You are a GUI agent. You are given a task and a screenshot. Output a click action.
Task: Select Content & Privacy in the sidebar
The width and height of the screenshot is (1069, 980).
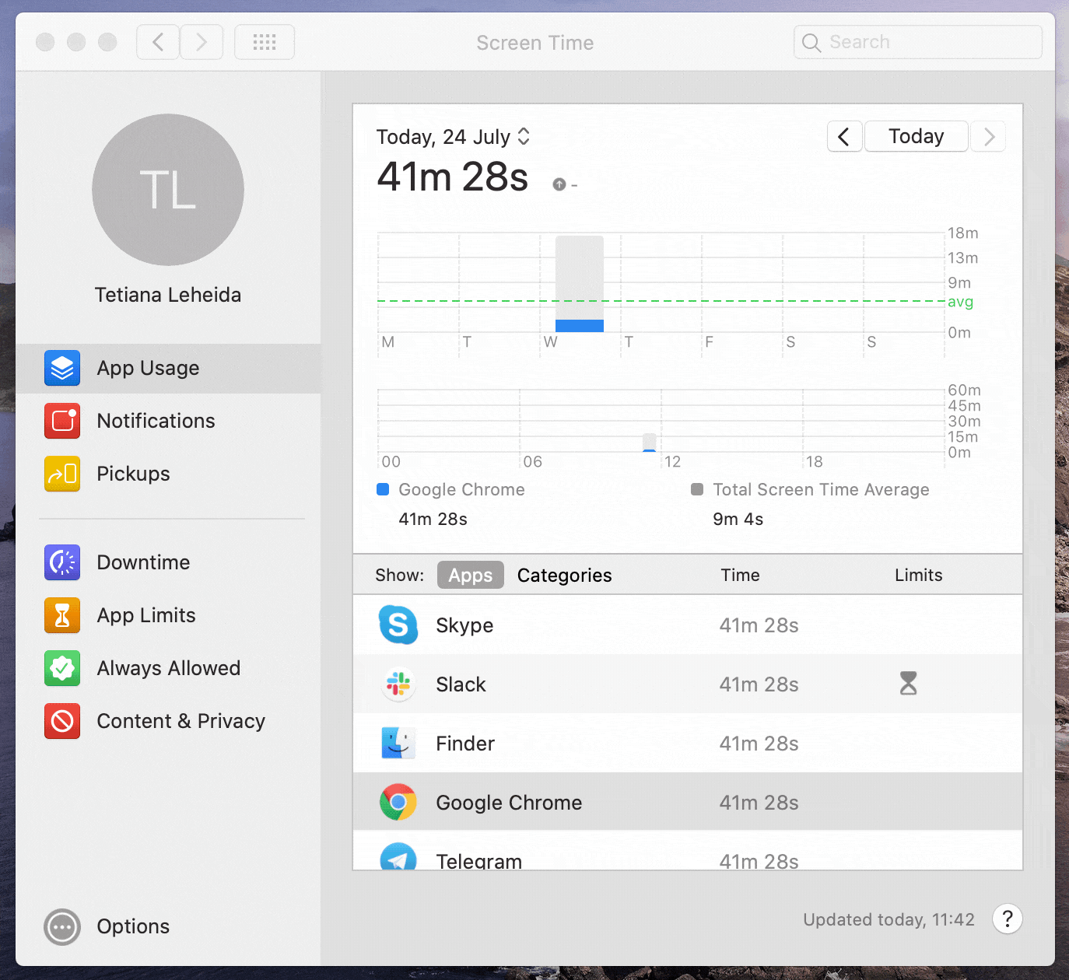168,721
